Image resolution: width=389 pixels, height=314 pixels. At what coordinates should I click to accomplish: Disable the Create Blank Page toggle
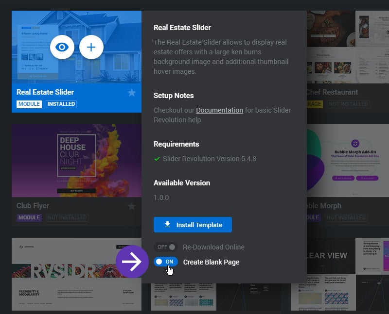click(x=166, y=262)
